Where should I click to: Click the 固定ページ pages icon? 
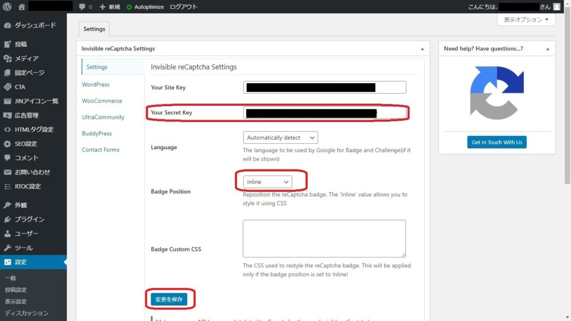click(x=7, y=72)
